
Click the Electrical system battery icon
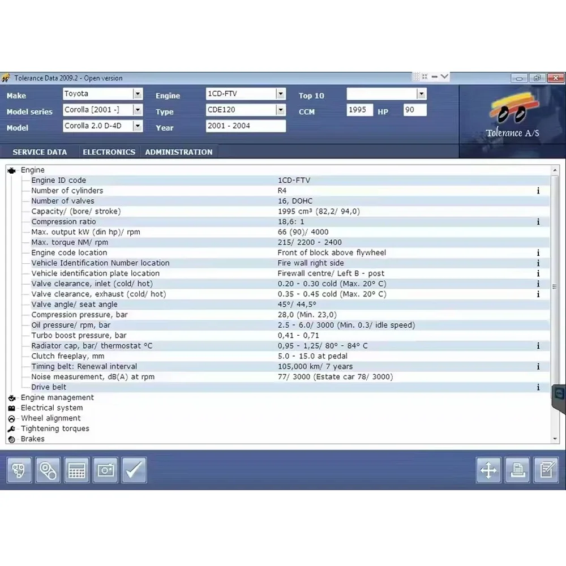(11, 408)
